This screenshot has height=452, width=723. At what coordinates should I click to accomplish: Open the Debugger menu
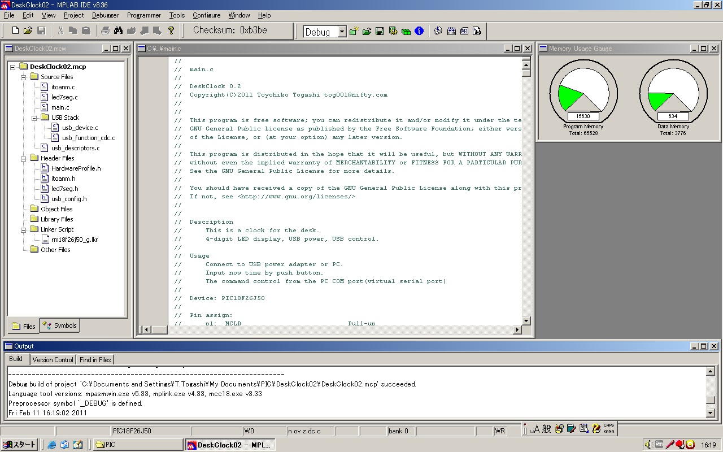tap(106, 15)
